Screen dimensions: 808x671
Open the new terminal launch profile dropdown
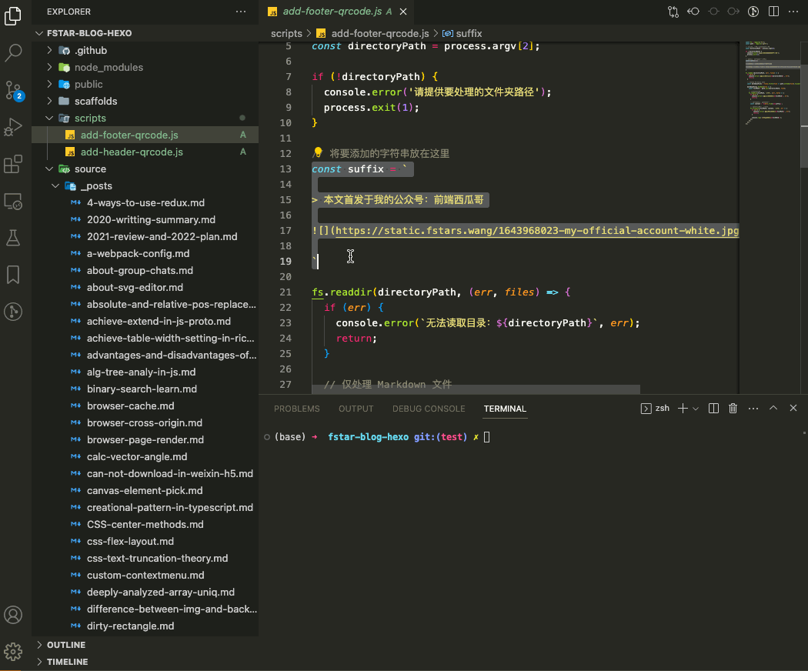click(696, 409)
